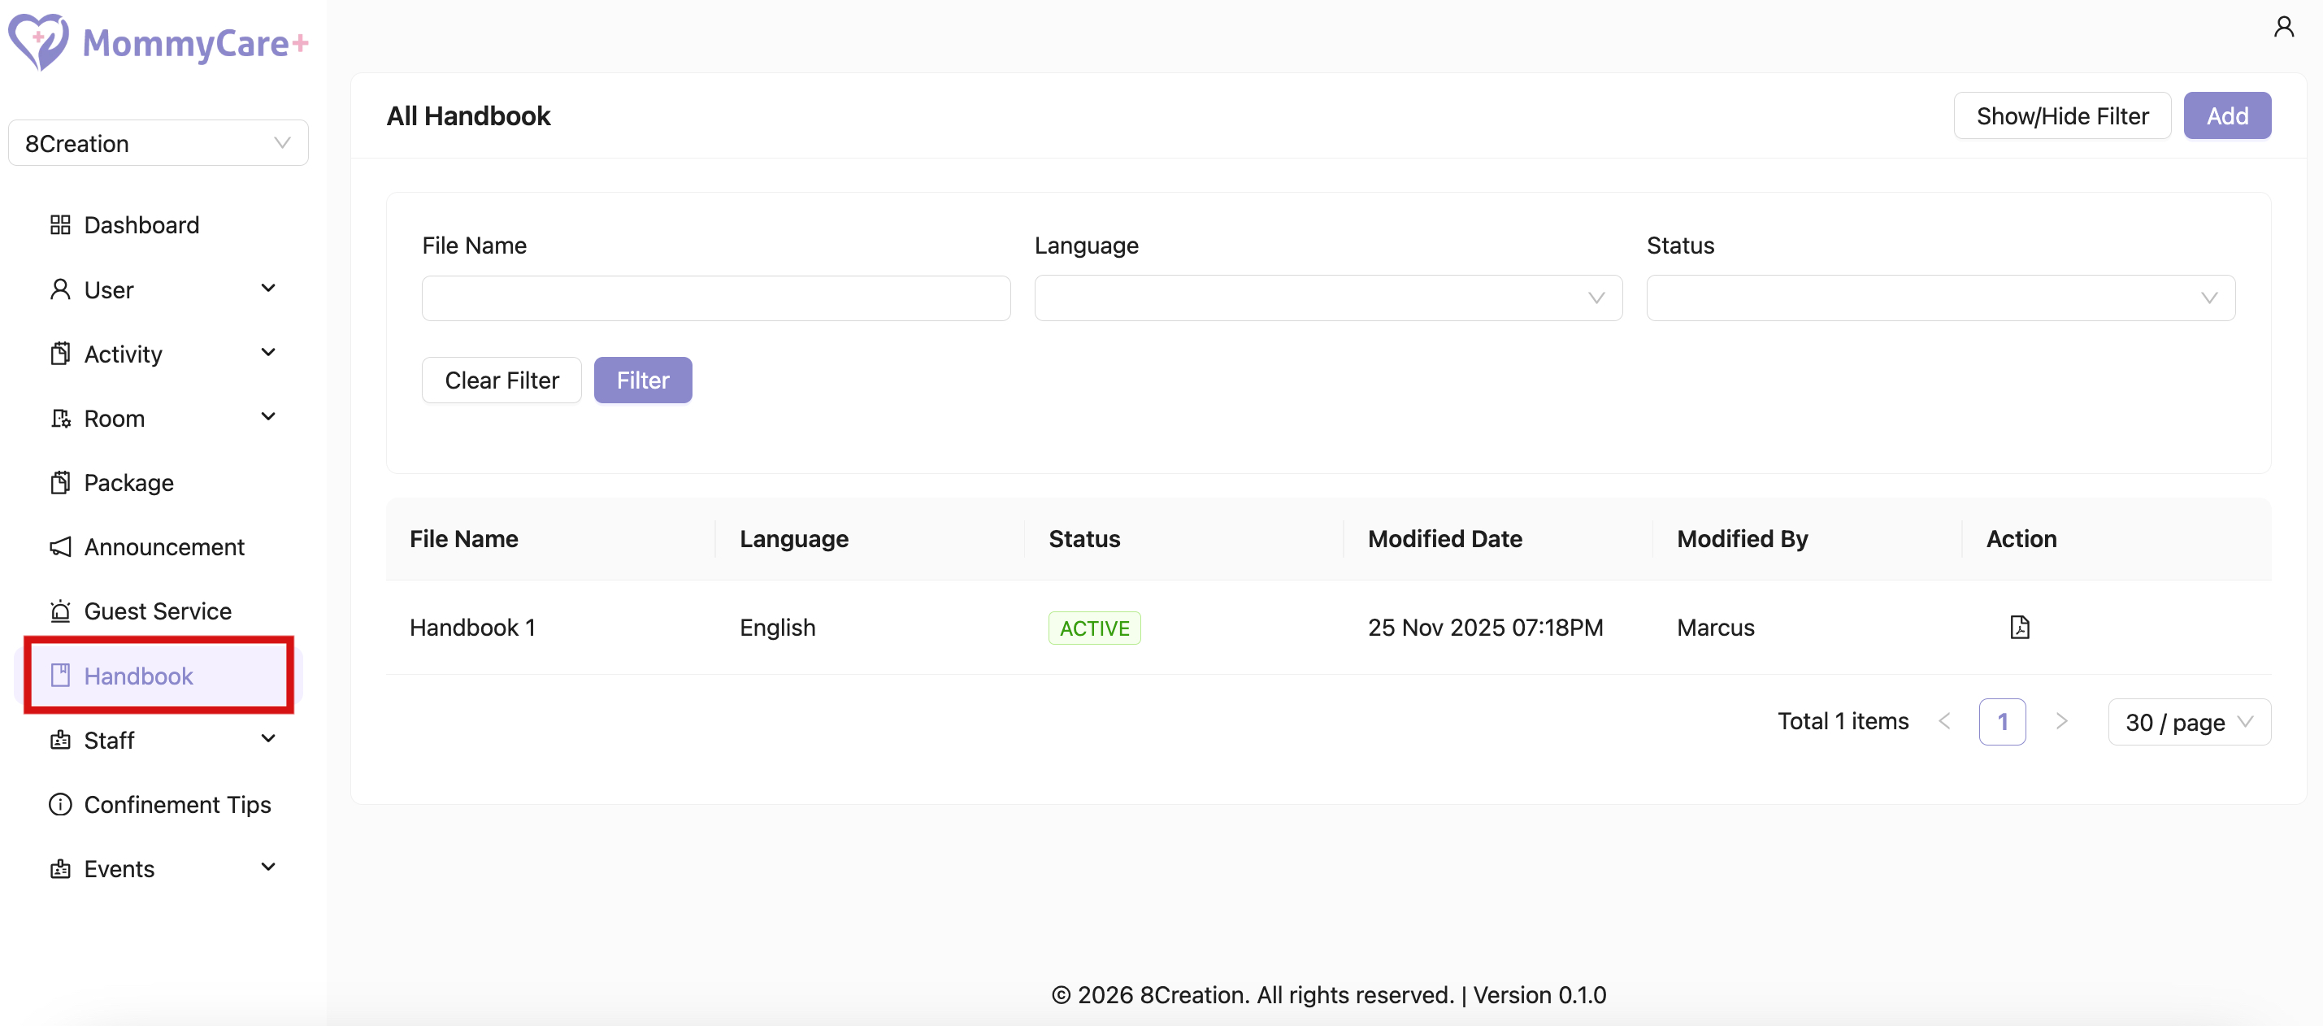Open the 8Creation organization dropdown
This screenshot has height=1026, width=2323.
(x=158, y=143)
